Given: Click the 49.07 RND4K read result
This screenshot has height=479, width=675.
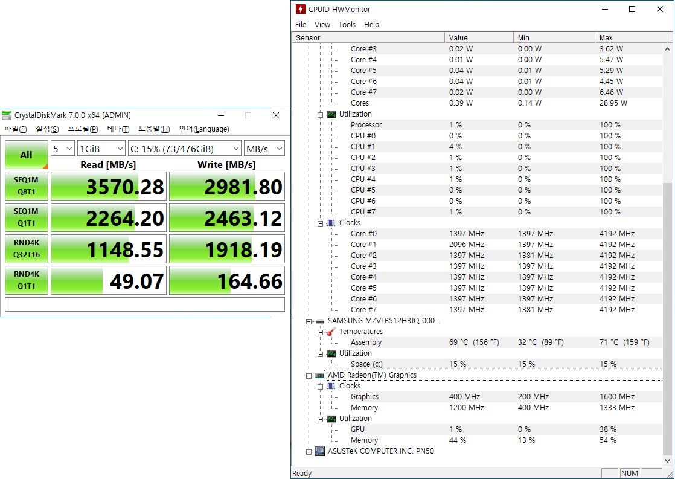Looking at the screenshot, I should coord(109,280).
